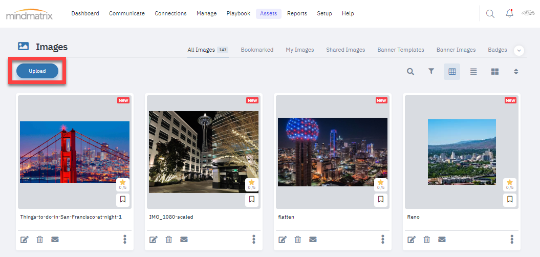The height and width of the screenshot is (257, 540).
Task: Delete the IMG_1080-scaled image
Action: point(169,240)
